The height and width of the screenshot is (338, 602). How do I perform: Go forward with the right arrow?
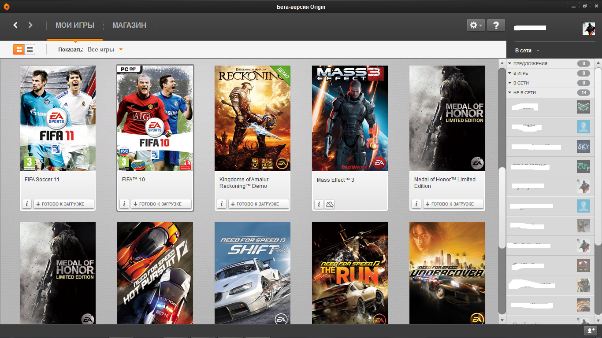(x=30, y=25)
